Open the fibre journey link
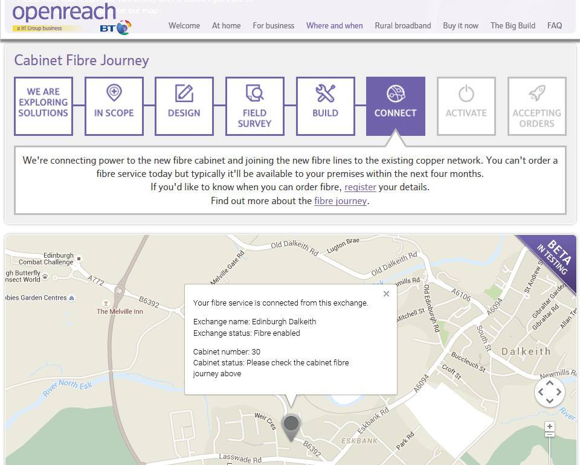580x465 pixels. point(340,201)
